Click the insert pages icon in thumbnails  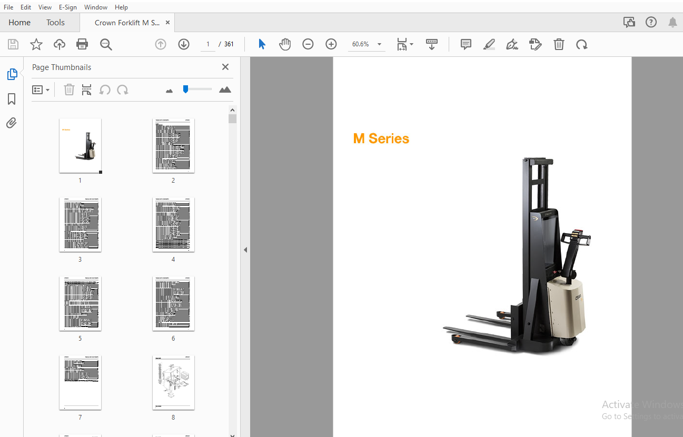pos(87,90)
